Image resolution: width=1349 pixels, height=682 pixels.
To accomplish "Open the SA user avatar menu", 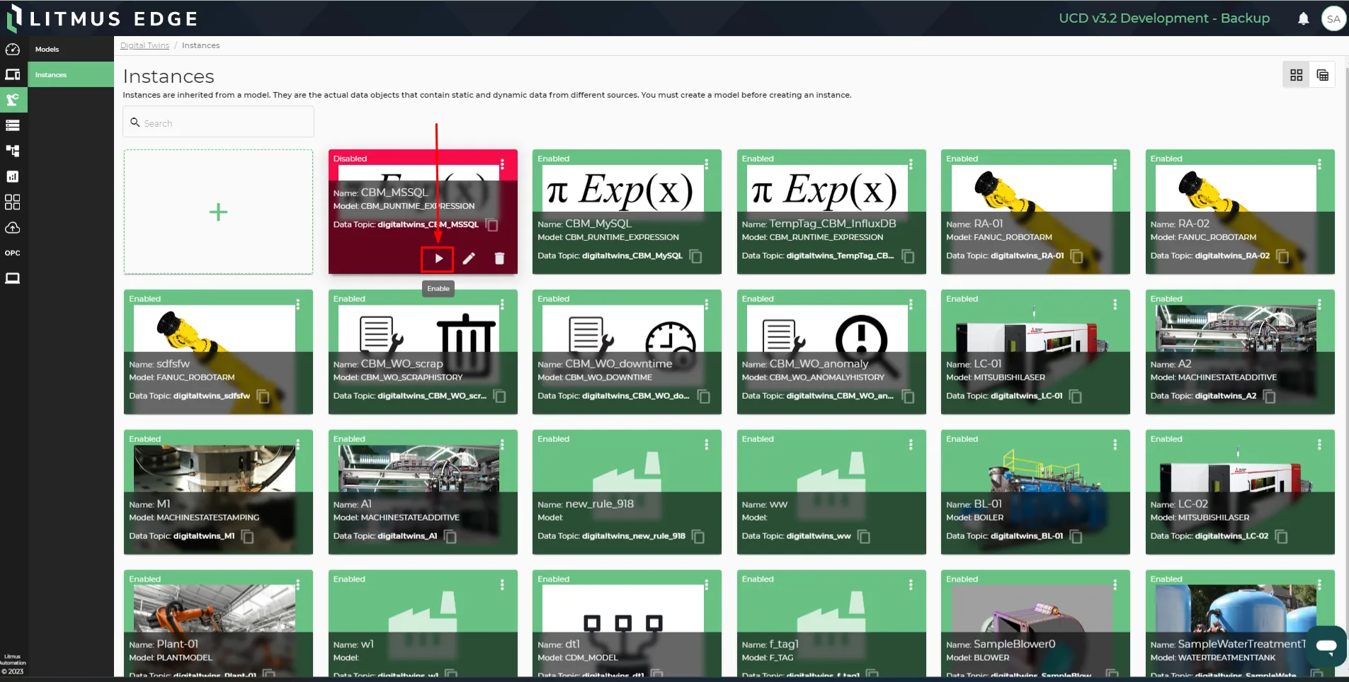I will (1333, 19).
